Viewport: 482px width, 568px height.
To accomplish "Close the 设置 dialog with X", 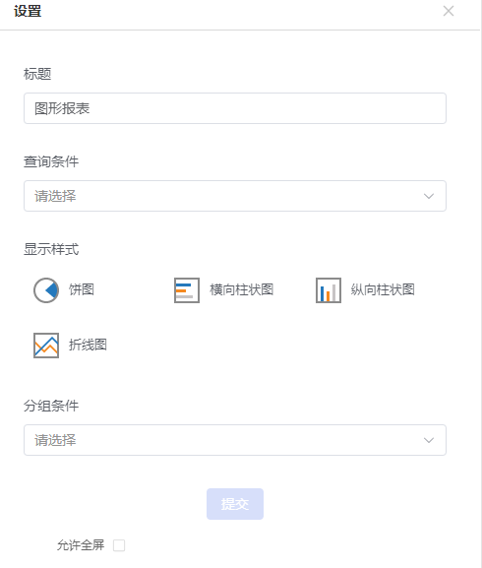I will [449, 11].
